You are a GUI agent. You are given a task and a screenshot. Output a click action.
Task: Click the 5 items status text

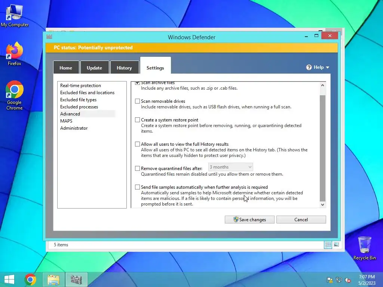(x=61, y=244)
